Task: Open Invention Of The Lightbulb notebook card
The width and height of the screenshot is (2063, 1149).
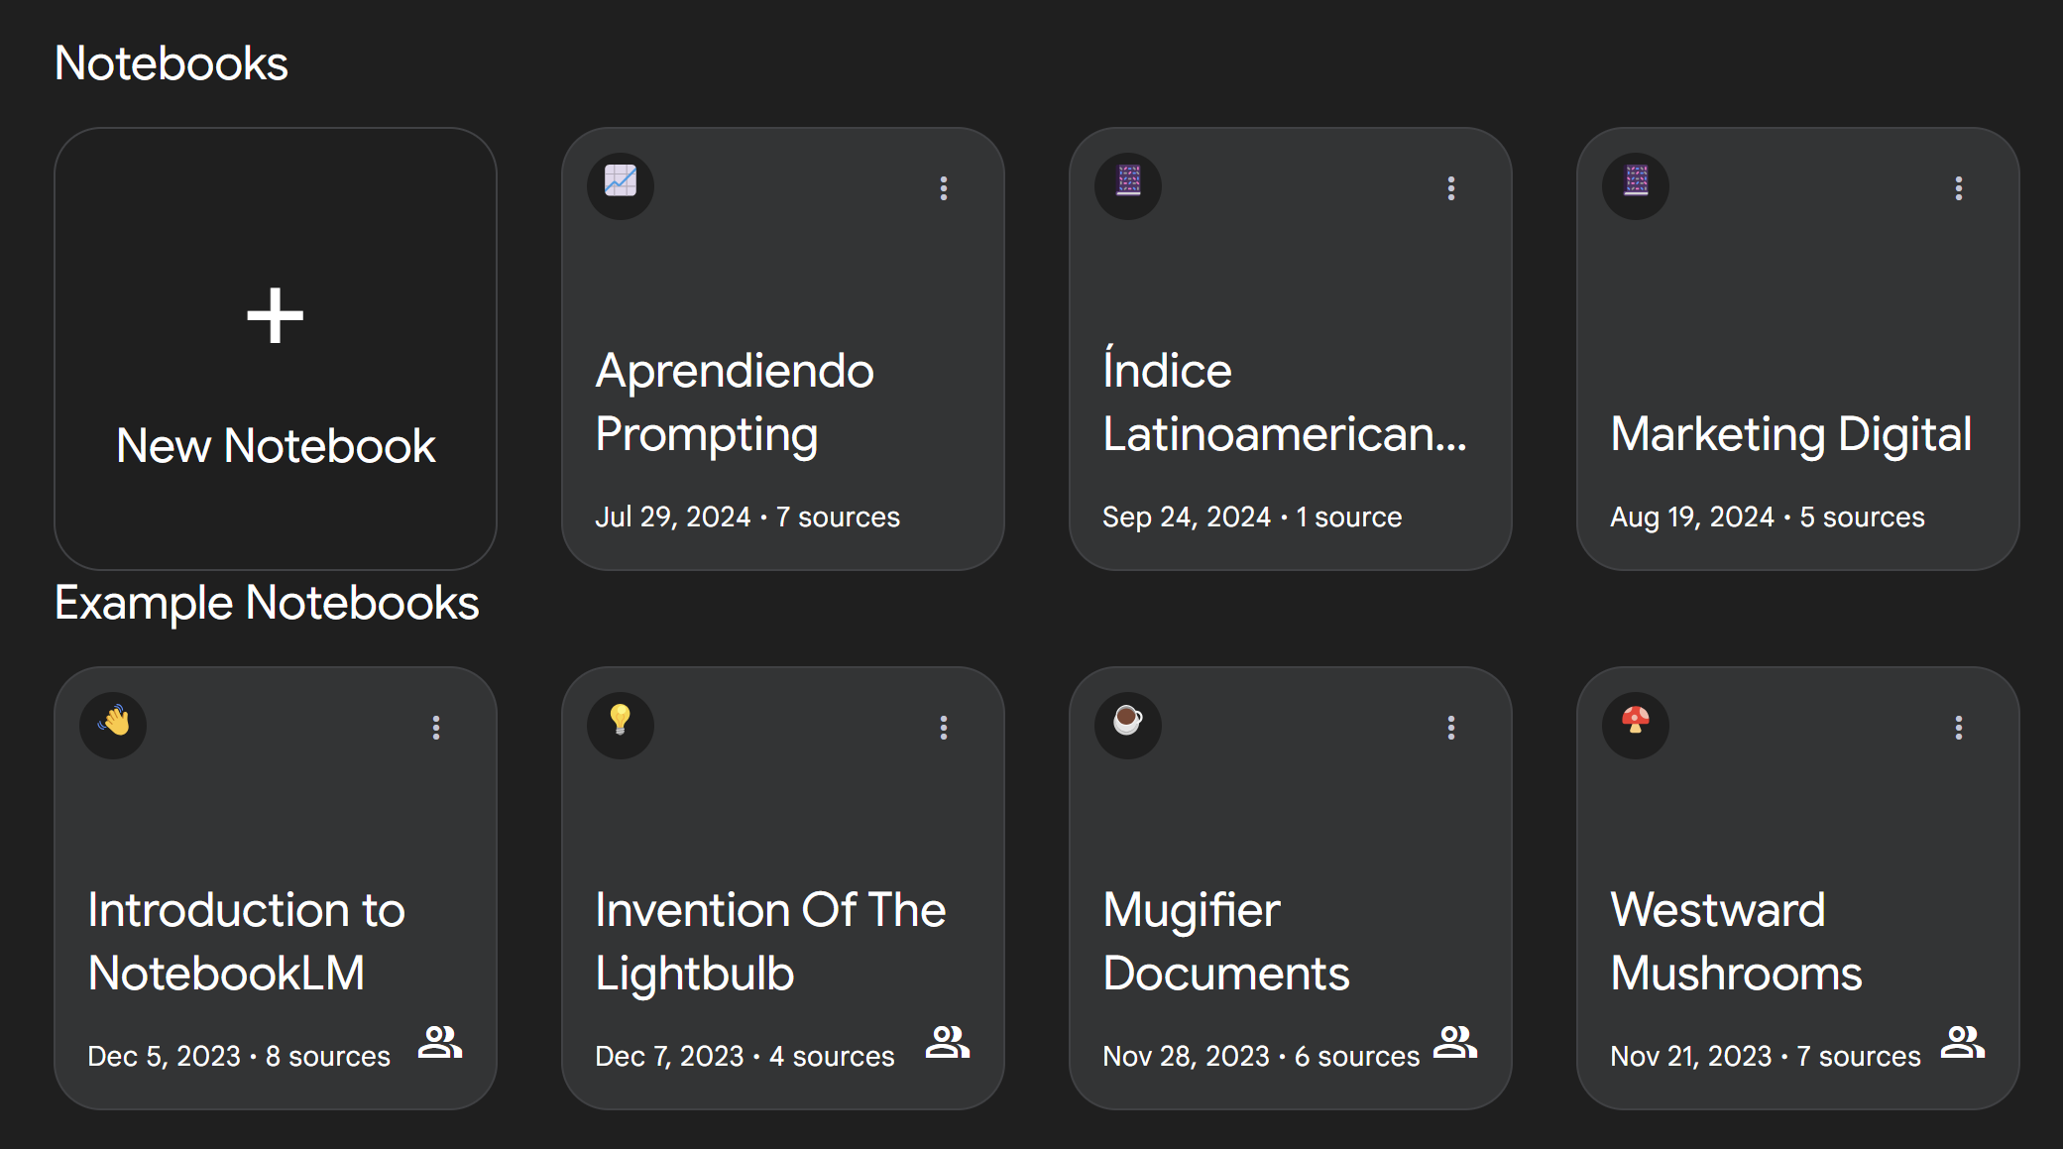Action: click(x=770, y=941)
